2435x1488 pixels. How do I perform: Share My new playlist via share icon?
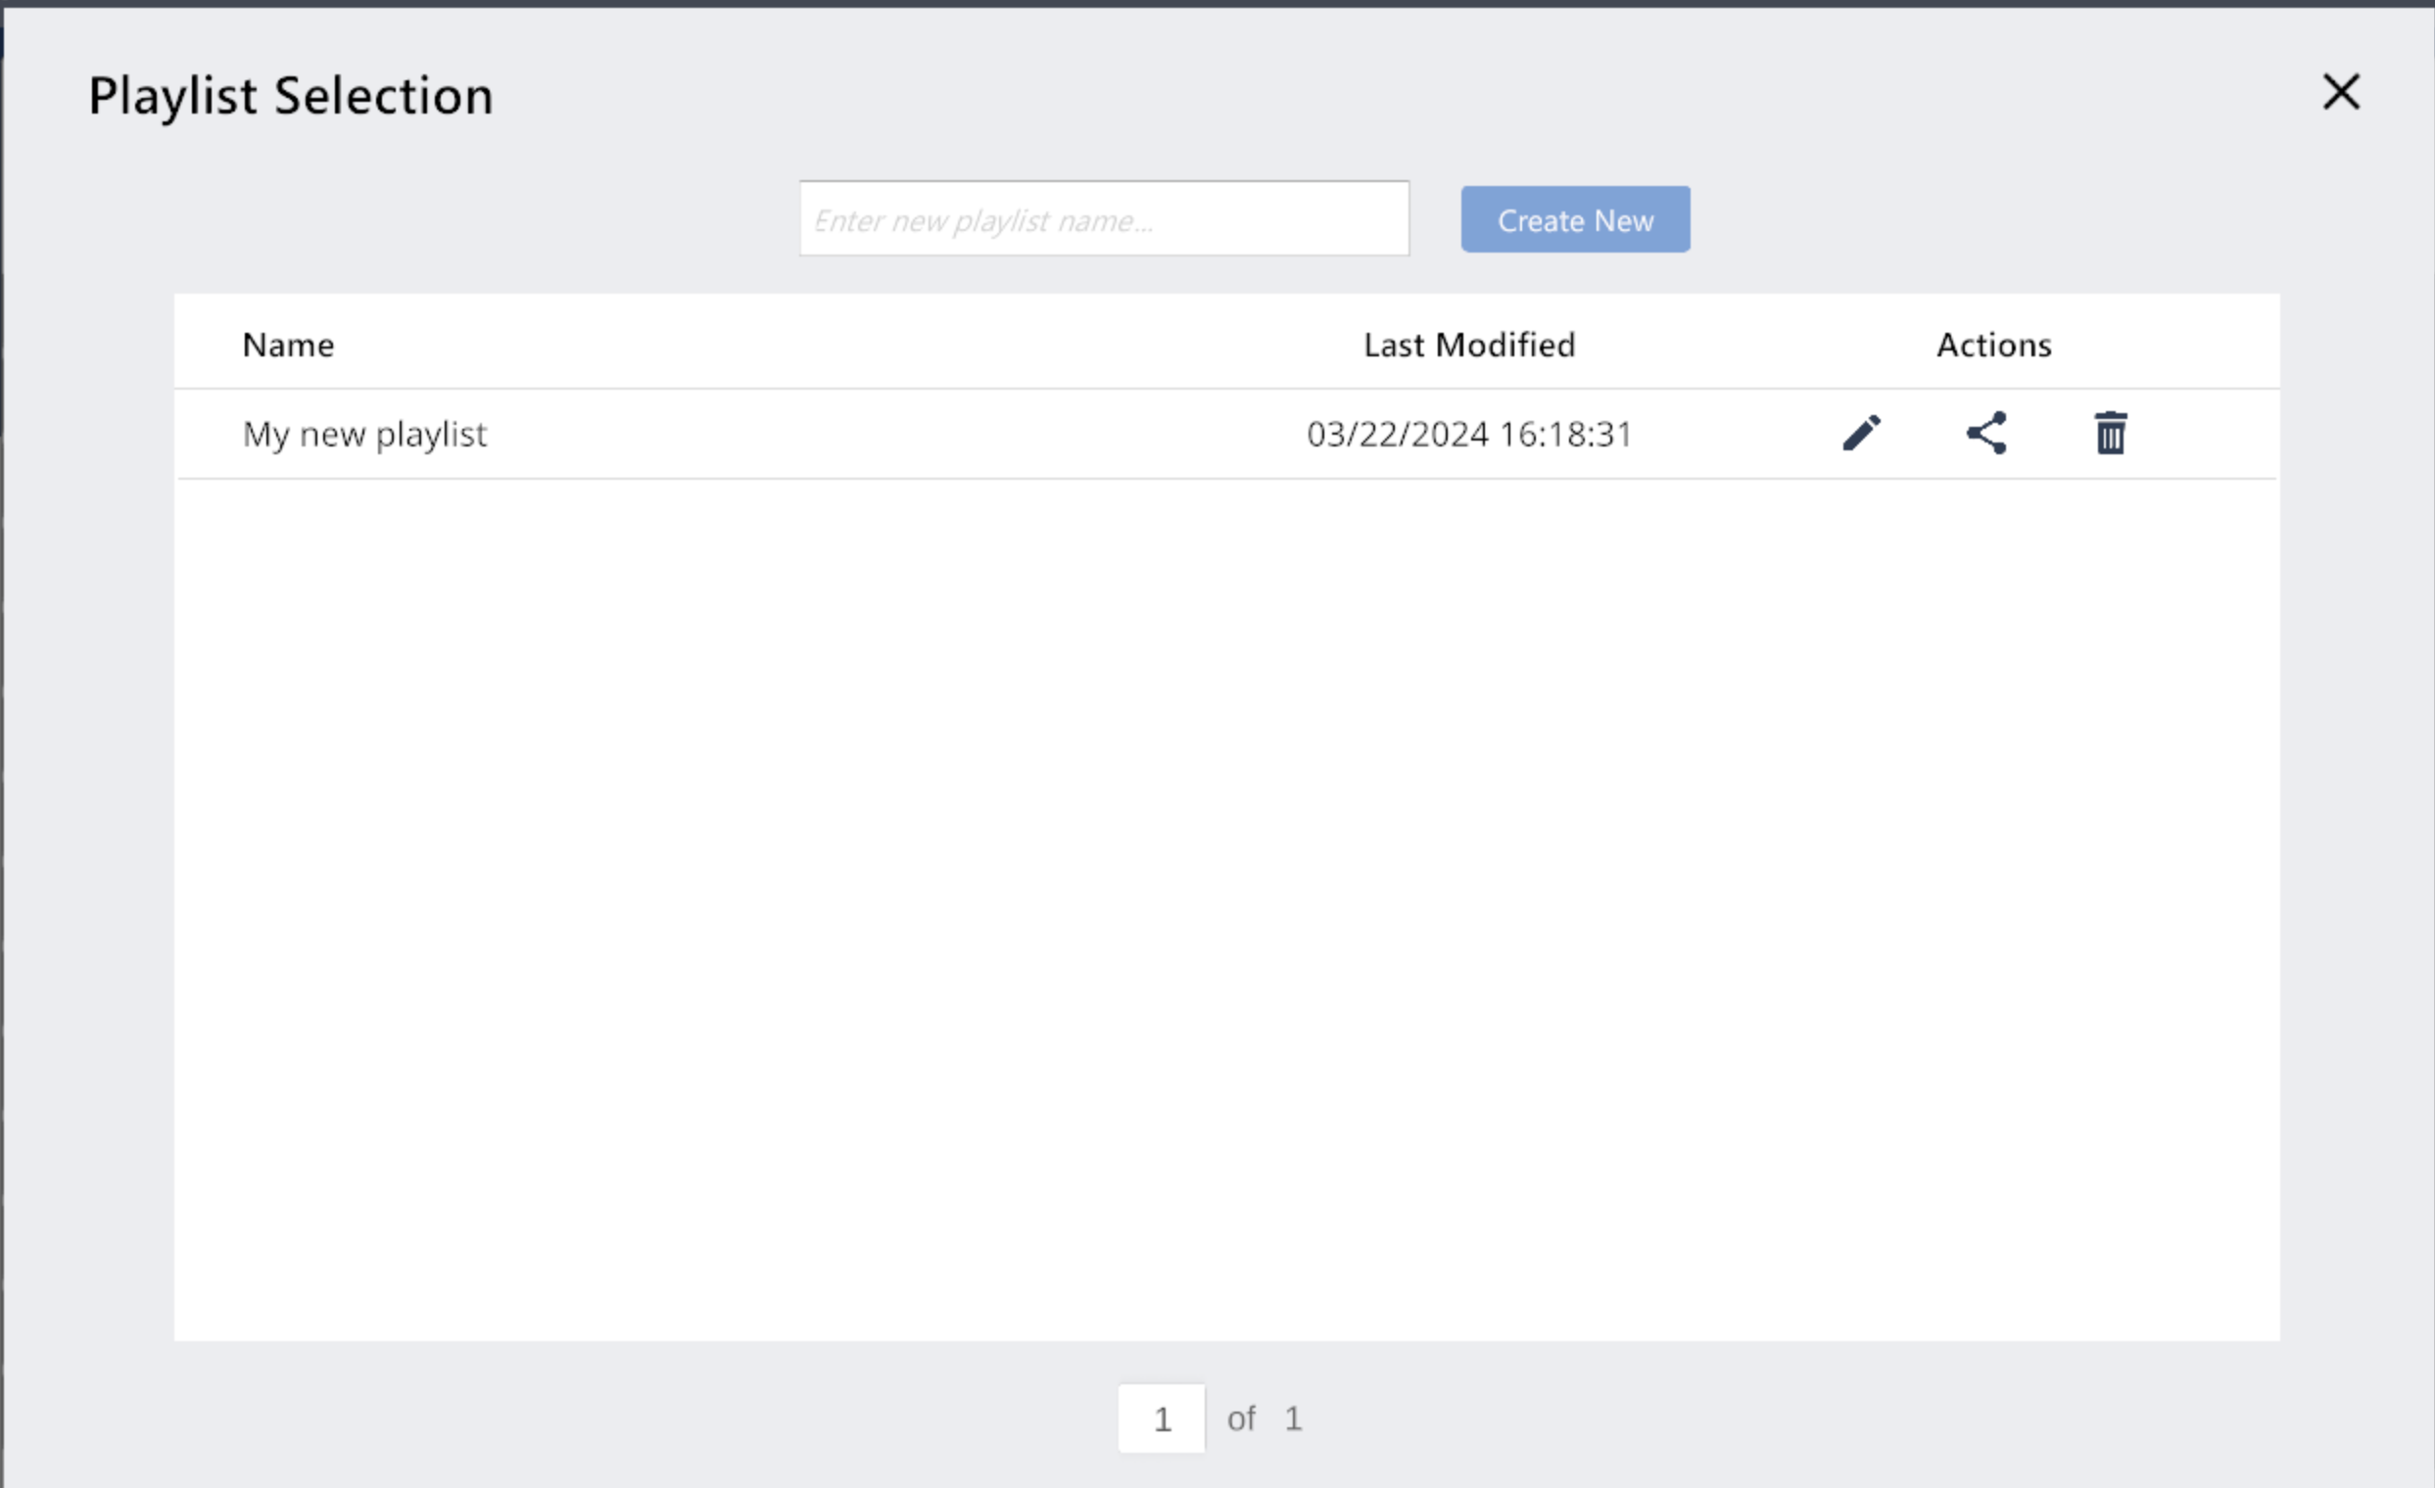(x=1986, y=434)
